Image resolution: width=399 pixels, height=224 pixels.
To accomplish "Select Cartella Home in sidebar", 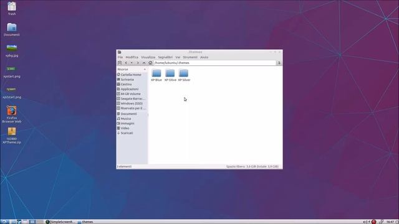I will click(x=132, y=75).
